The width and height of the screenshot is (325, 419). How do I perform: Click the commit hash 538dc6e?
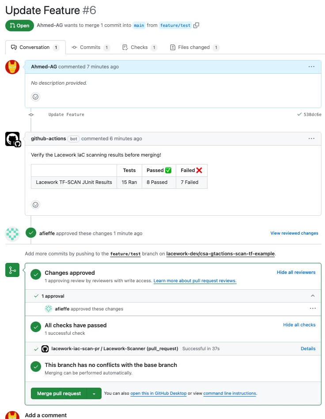click(313, 114)
